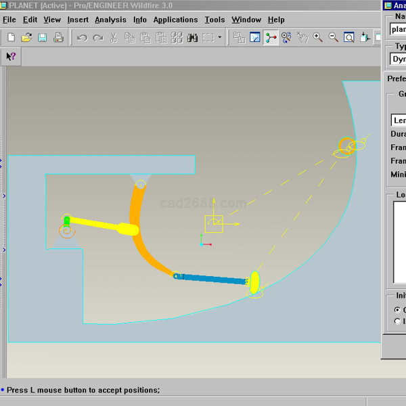Screen dimensions: 406x406
Task: Click the Zoom Out magnifier icon
Action: [334, 38]
